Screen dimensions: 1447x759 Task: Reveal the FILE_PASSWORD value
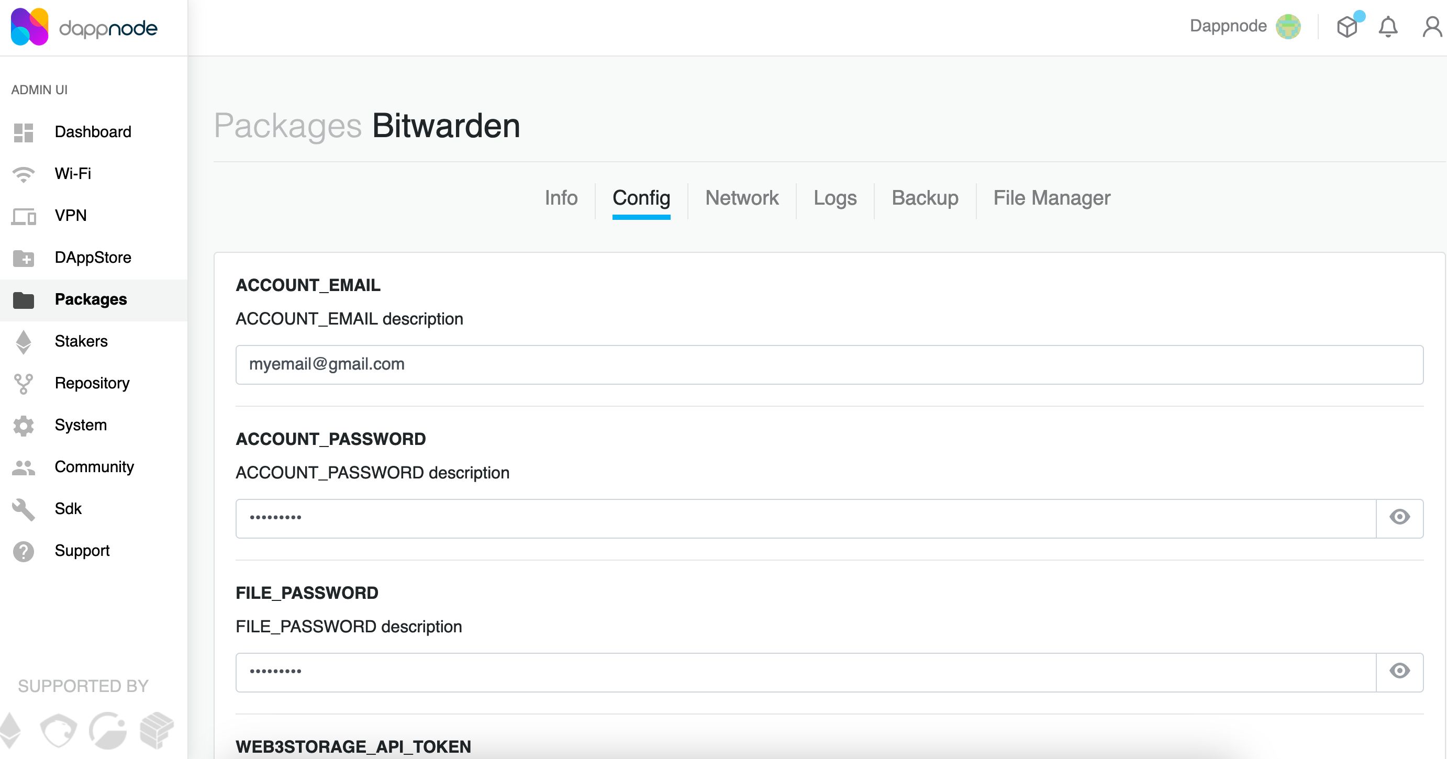coord(1399,672)
